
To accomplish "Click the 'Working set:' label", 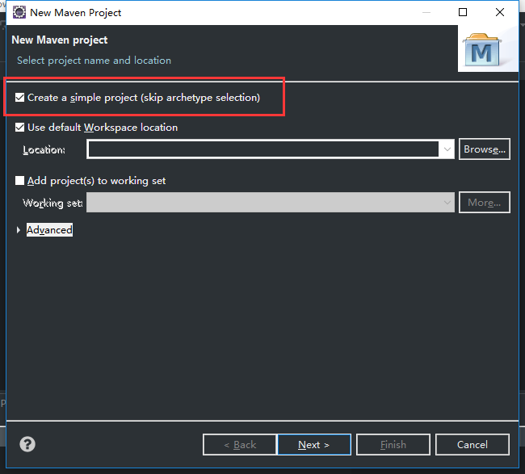I will pos(52,203).
